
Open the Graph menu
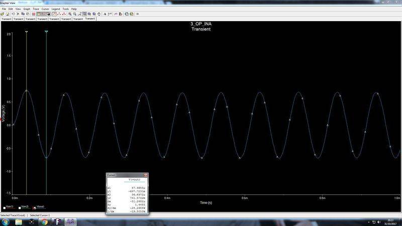click(x=27, y=9)
